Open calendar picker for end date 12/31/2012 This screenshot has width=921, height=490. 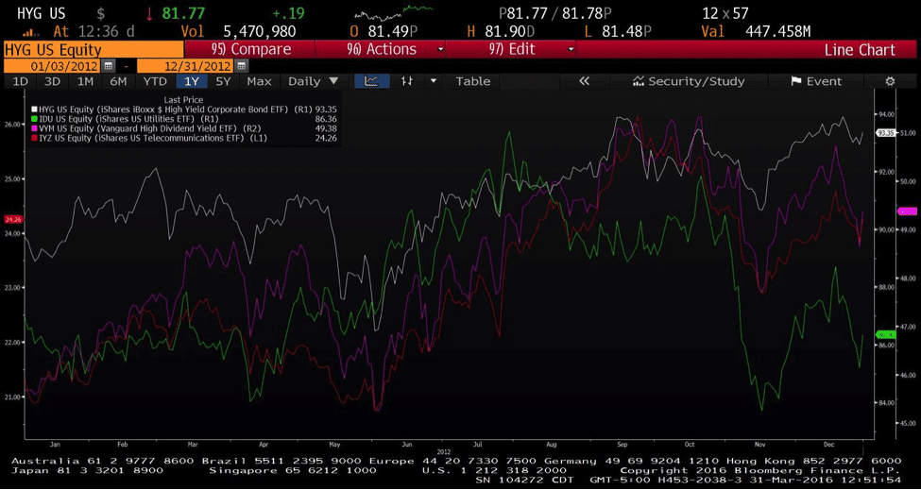tap(242, 66)
